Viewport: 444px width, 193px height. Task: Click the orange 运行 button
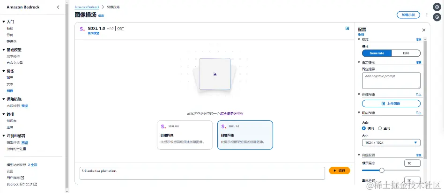(x=339, y=171)
